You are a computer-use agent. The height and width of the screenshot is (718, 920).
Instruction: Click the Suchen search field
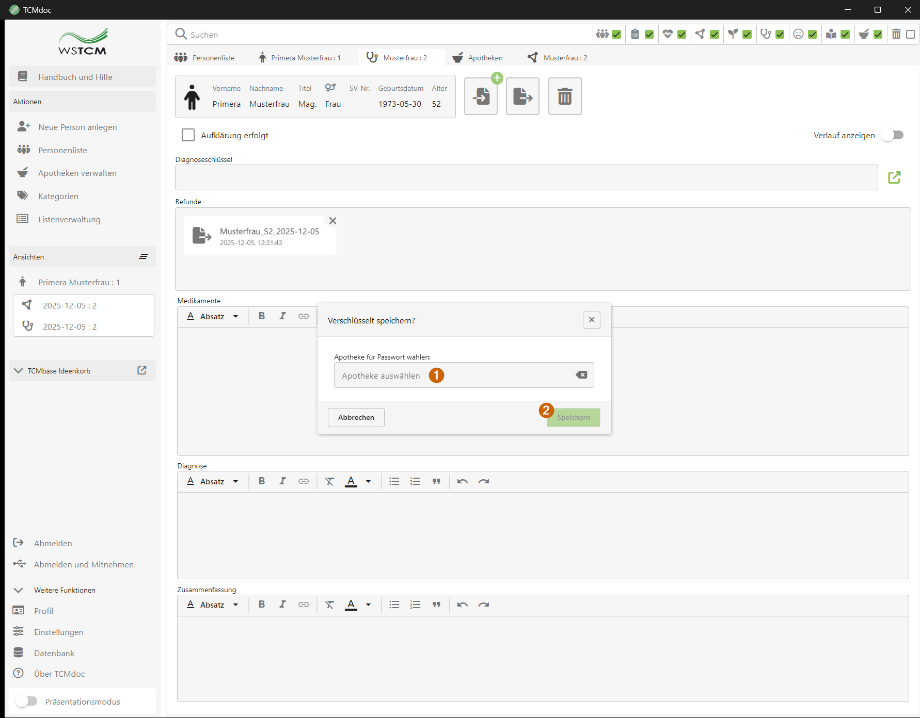click(382, 35)
